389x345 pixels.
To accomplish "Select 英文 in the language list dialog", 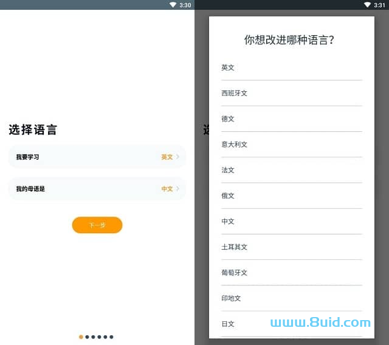I will pyautogui.click(x=292, y=67).
